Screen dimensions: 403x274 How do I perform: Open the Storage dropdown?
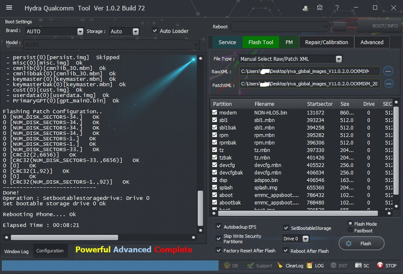pos(136,31)
